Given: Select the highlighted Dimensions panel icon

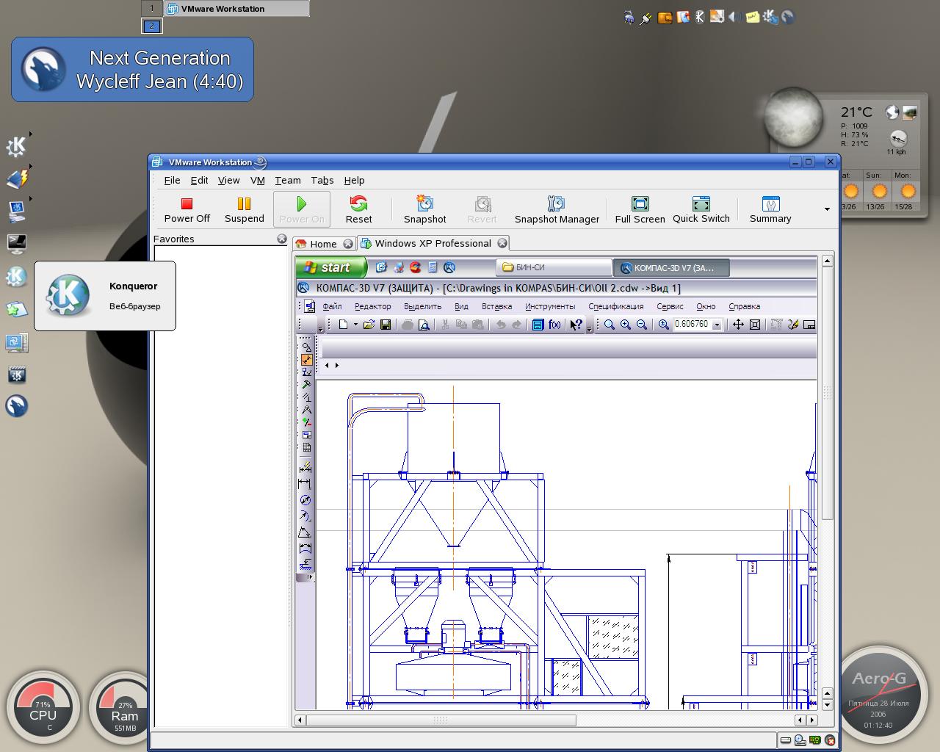Looking at the screenshot, I should (306, 360).
